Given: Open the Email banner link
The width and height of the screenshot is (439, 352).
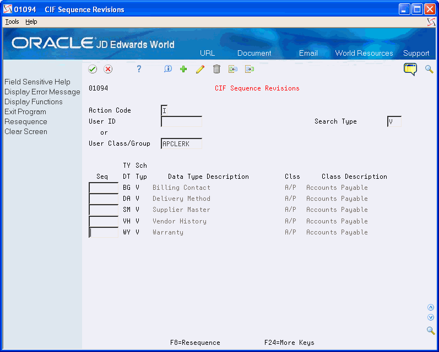Looking at the screenshot, I should tap(308, 54).
